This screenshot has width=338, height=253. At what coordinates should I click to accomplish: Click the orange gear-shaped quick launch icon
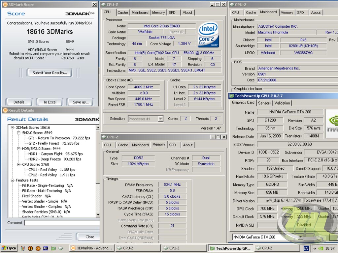(38, 248)
